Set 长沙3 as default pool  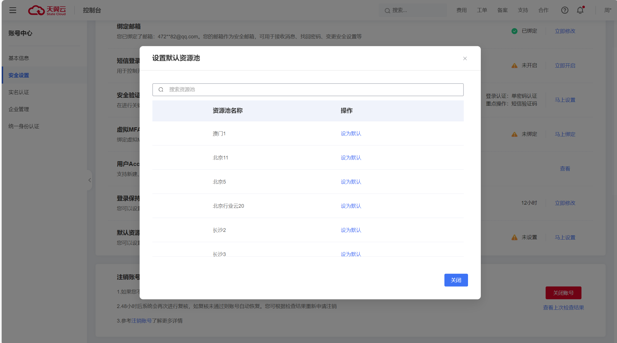pyautogui.click(x=351, y=254)
